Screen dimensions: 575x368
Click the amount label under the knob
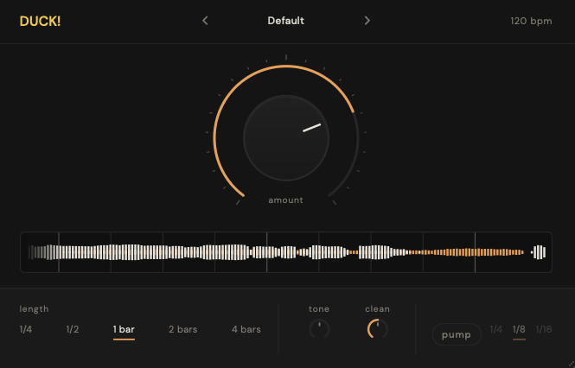[285, 200]
